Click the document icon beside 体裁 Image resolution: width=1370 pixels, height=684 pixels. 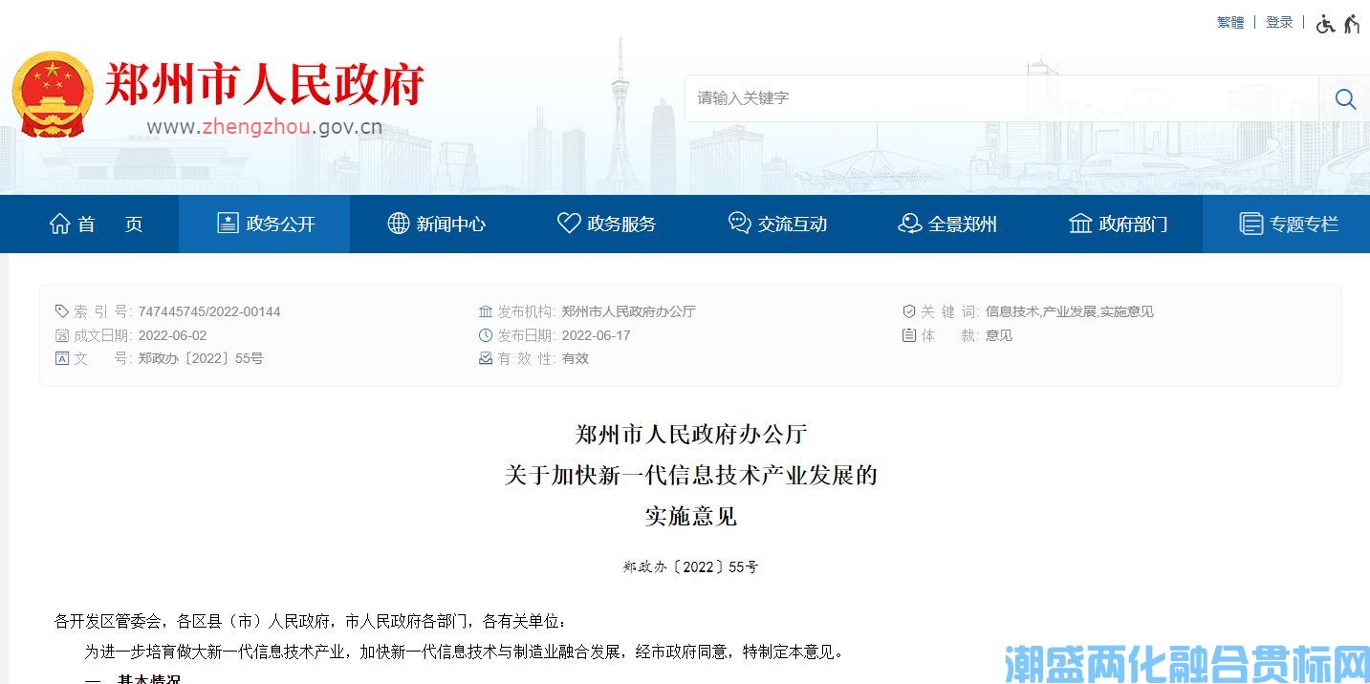click(909, 335)
